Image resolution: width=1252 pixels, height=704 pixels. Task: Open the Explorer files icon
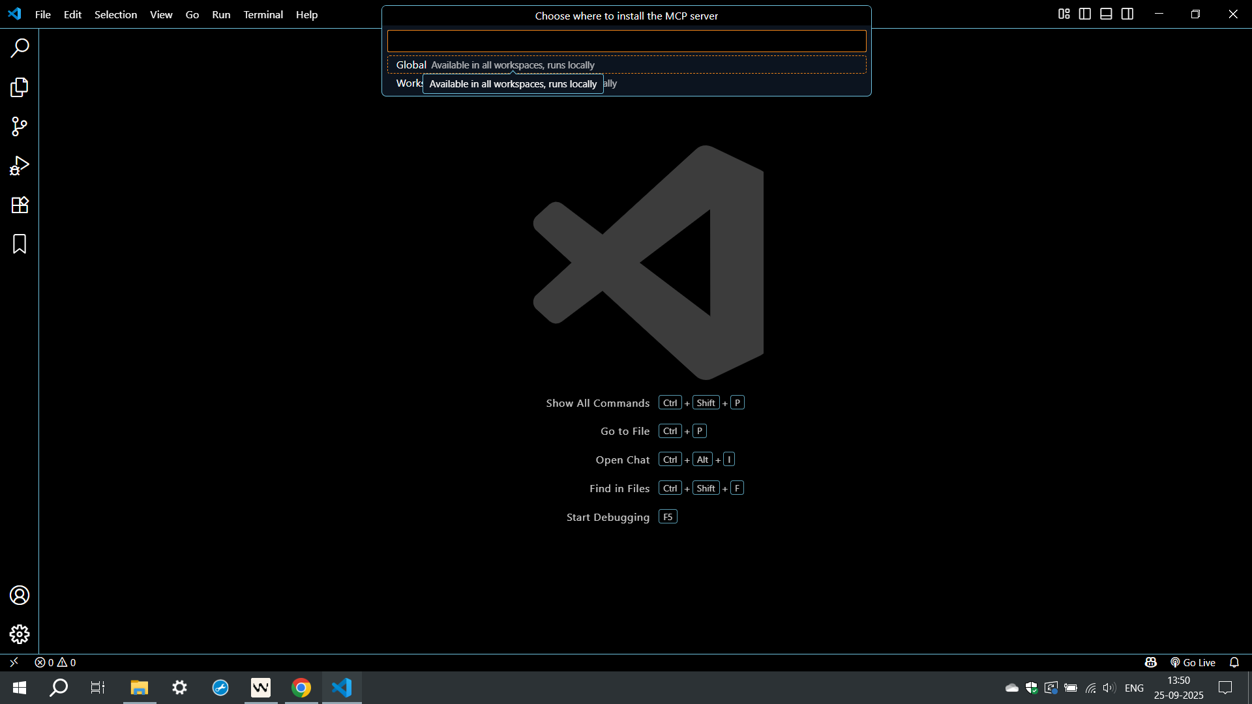coord(20,87)
